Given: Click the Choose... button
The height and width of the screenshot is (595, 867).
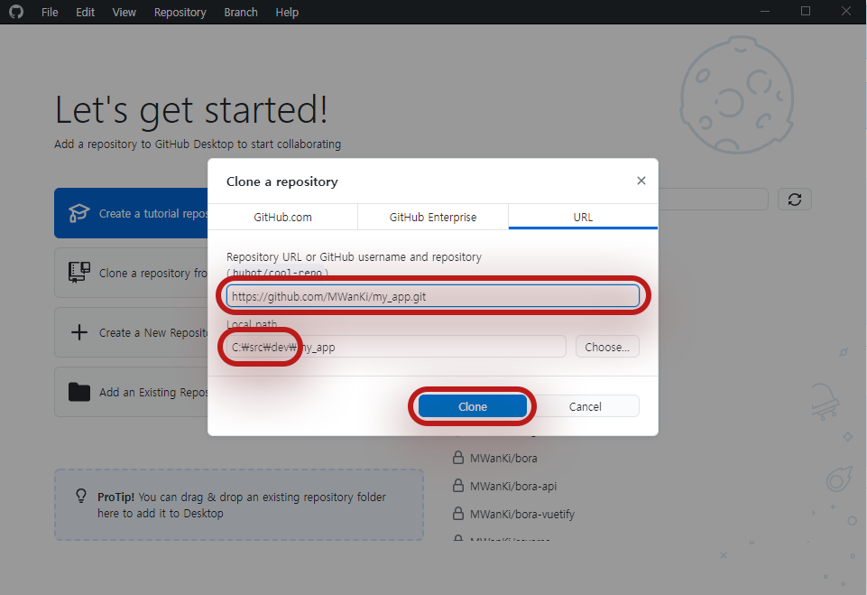Looking at the screenshot, I should point(607,347).
